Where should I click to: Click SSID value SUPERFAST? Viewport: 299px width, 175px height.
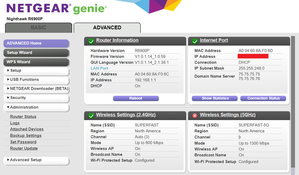tap(147, 125)
